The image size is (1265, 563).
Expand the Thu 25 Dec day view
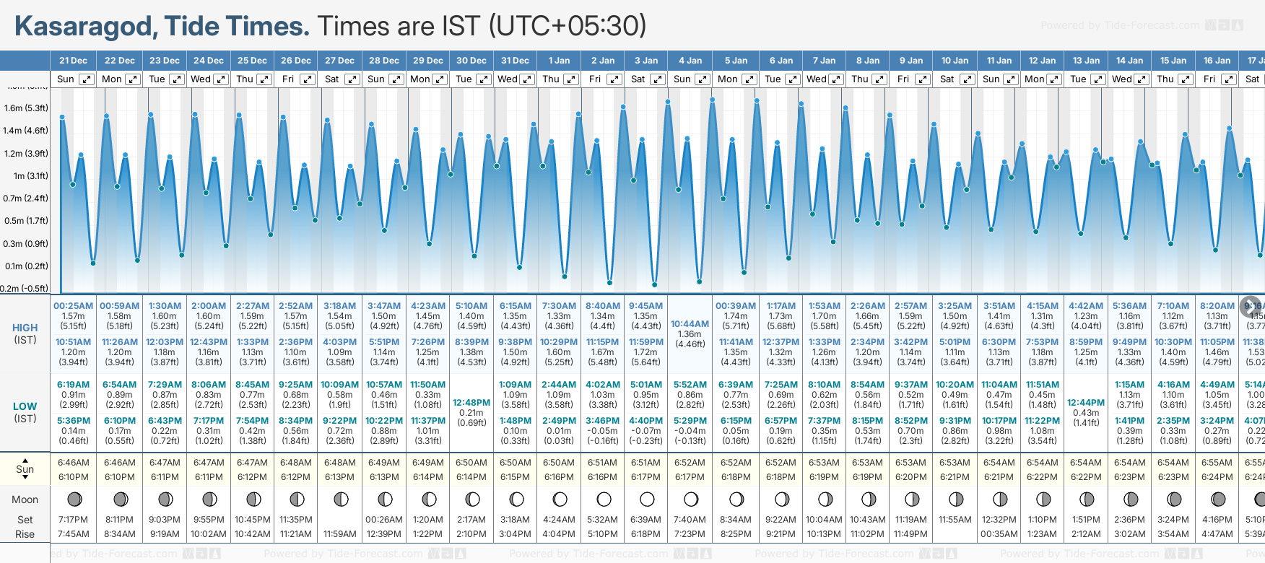click(x=264, y=79)
